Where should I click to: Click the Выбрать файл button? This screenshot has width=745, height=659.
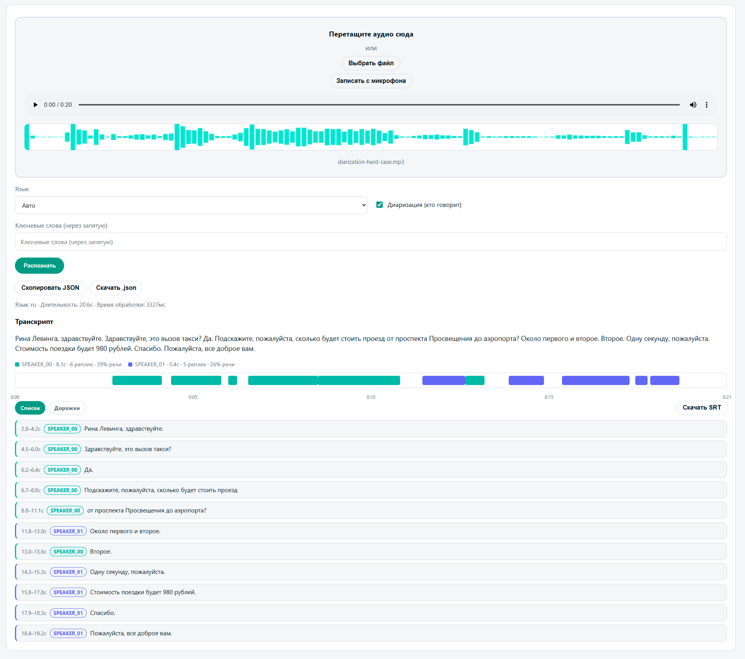(x=371, y=63)
